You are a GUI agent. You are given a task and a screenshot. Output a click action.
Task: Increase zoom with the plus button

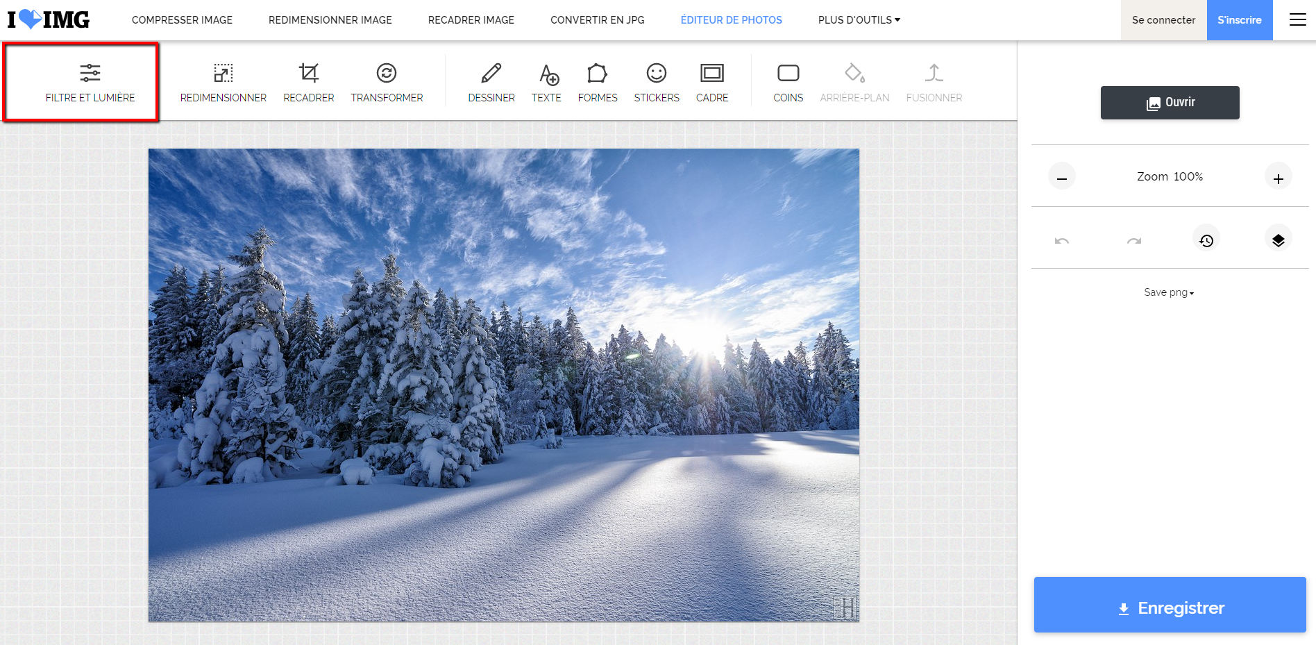pyautogui.click(x=1278, y=178)
